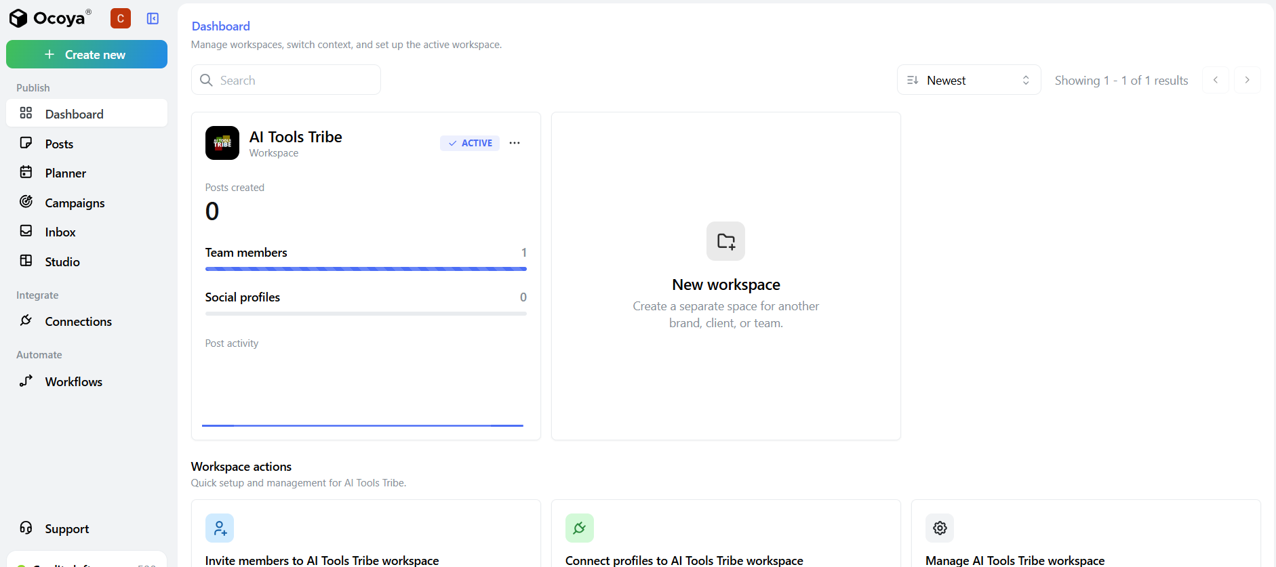Click the Workspace actions heading
Image resolution: width=1276 pixels, height=567 pixels.
pos(241,466)
